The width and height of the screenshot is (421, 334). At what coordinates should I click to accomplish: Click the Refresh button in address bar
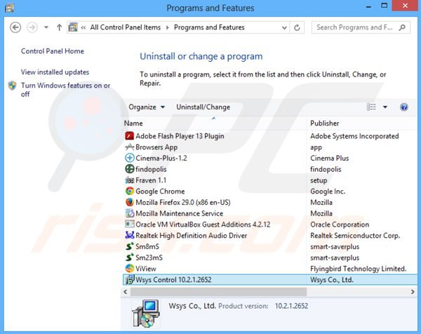297,27
